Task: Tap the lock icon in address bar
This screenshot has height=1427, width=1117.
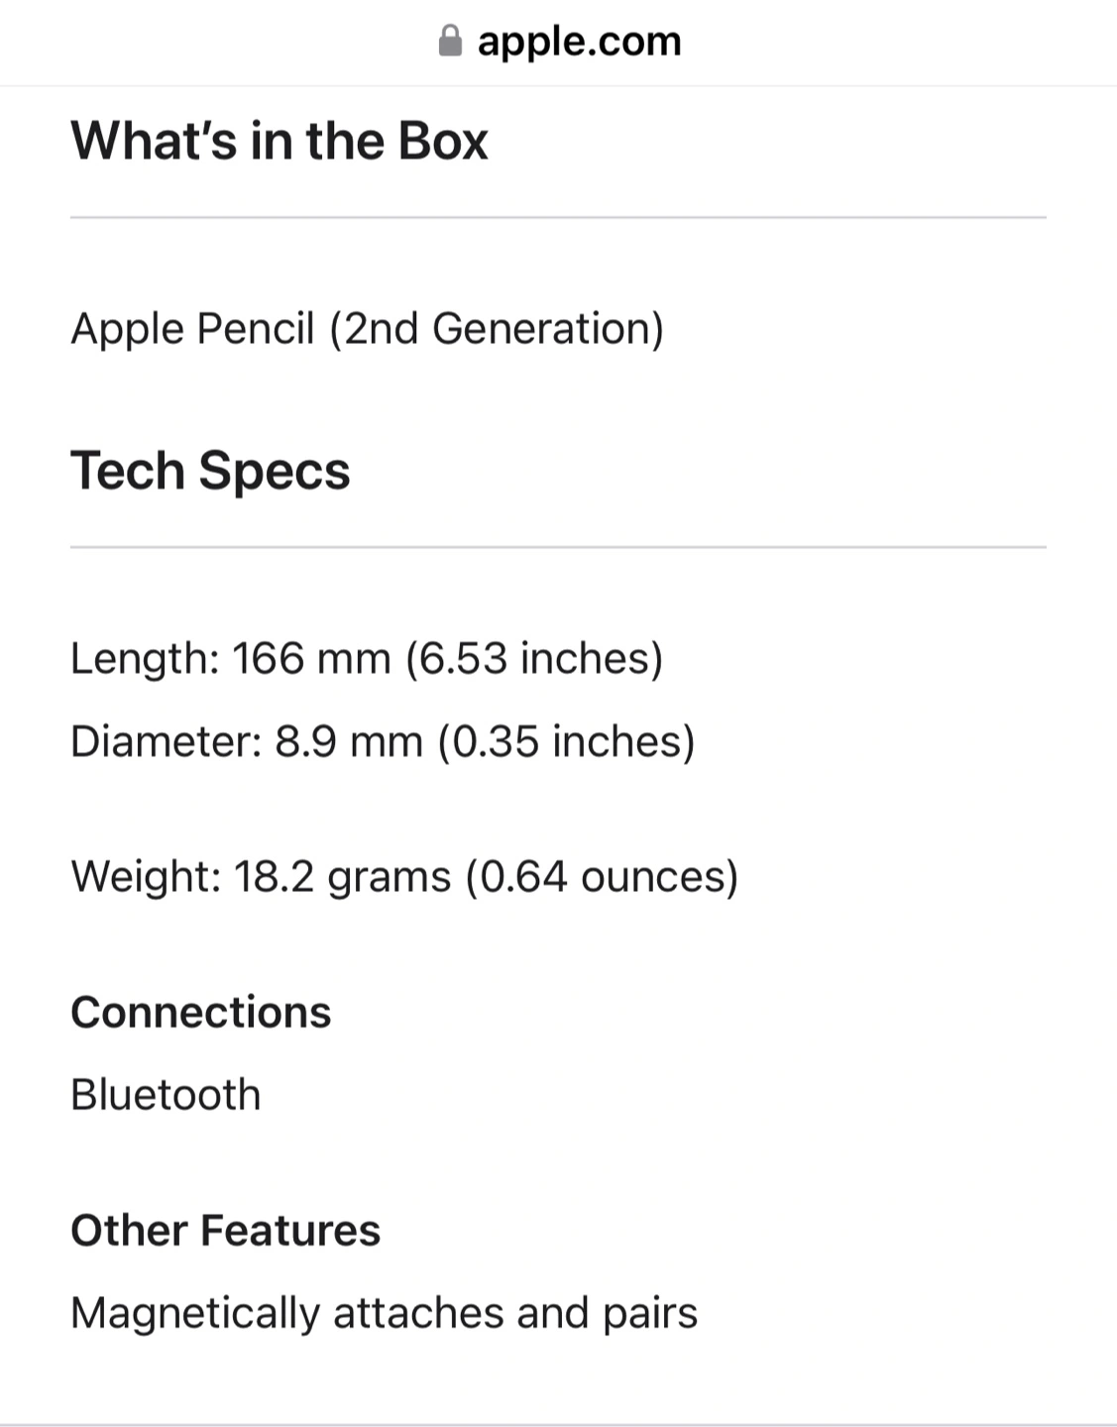Action: point(450,42)
